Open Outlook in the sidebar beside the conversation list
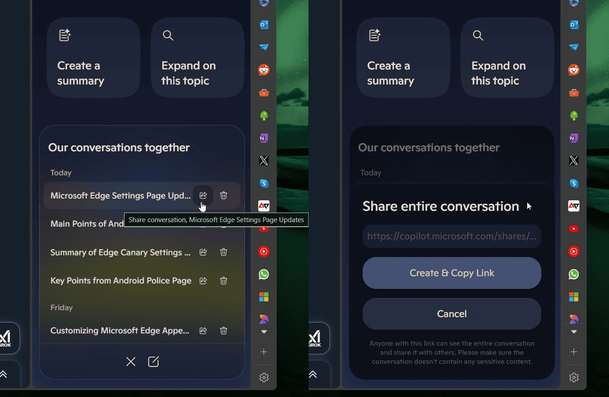 coord(264,25)
